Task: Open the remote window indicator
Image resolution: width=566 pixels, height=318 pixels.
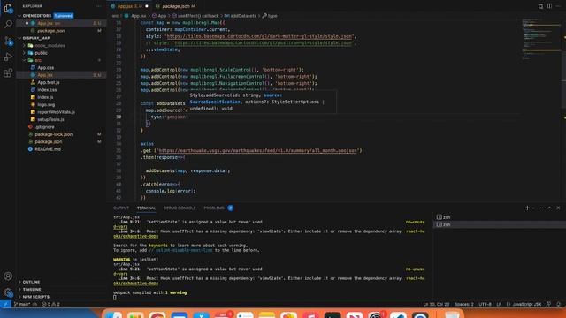Action: tap(5, 304)
